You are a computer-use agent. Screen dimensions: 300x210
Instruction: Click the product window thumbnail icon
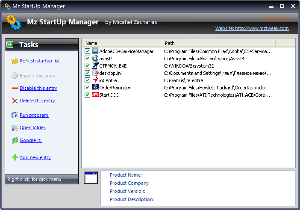point(91,178)
